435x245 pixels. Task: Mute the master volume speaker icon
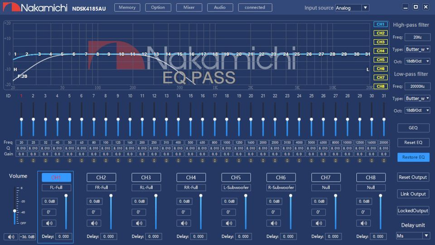(11, 237)
